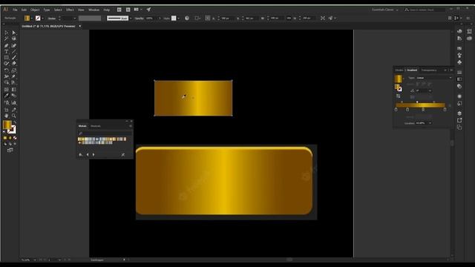Set fill to None in toolbar
The width and height of the screenshot is (475, 267).
[x=15, y=138]
